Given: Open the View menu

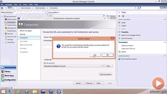Looking at the screenshot, I should point(15,4).
